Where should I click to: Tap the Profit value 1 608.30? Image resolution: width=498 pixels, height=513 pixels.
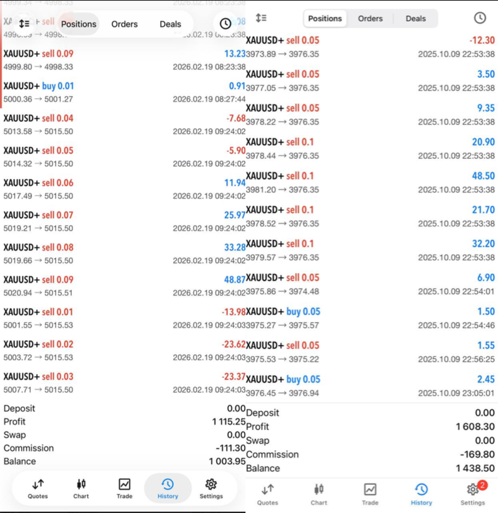(476, 427)
